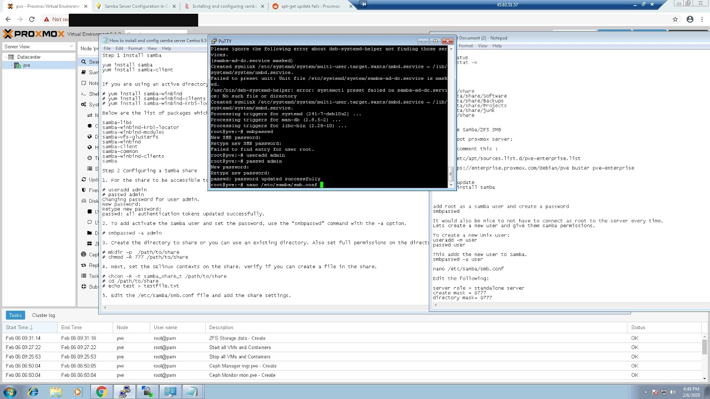
Task: Open Help menu in Document (2) Notepad
Action: (x=497, y=45)
